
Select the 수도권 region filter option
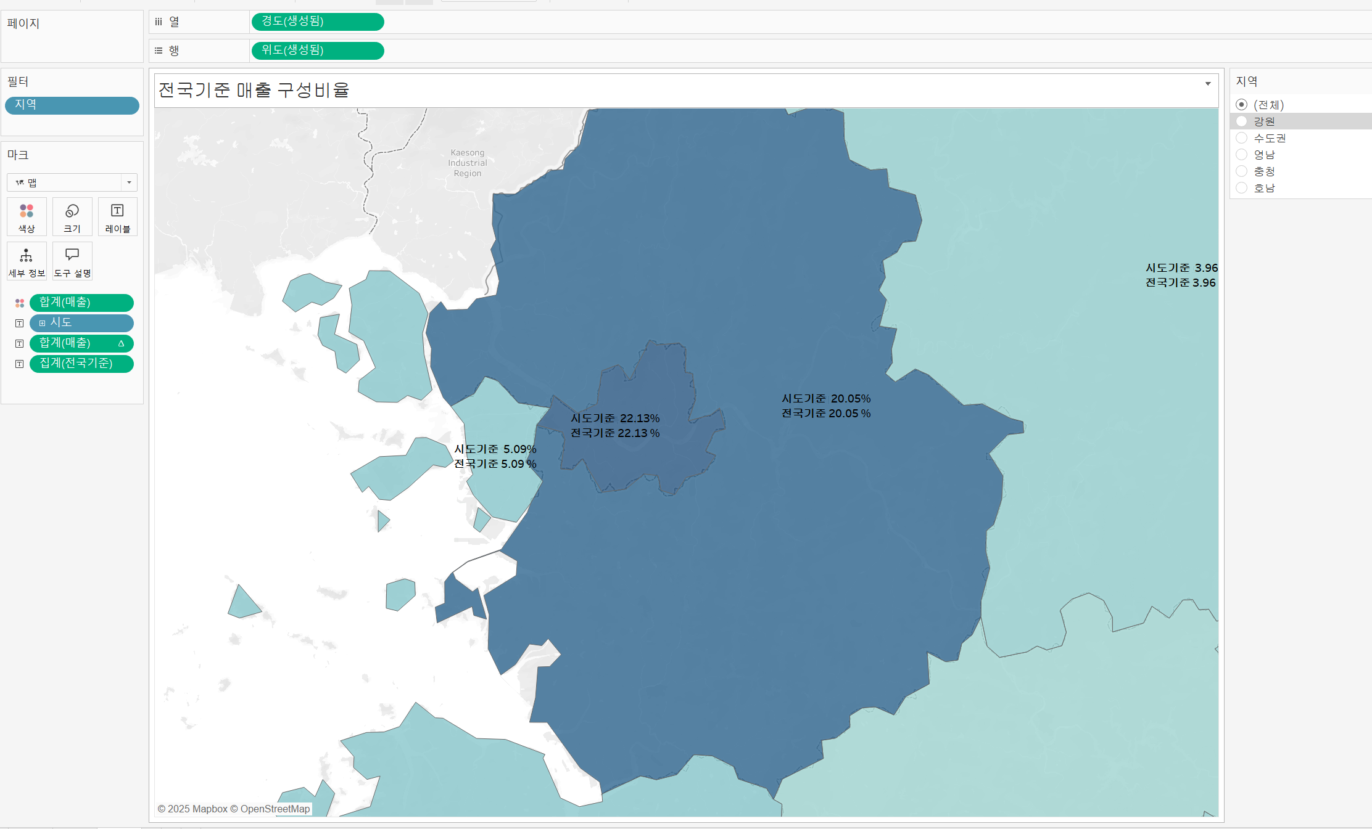coord(1242,138)
